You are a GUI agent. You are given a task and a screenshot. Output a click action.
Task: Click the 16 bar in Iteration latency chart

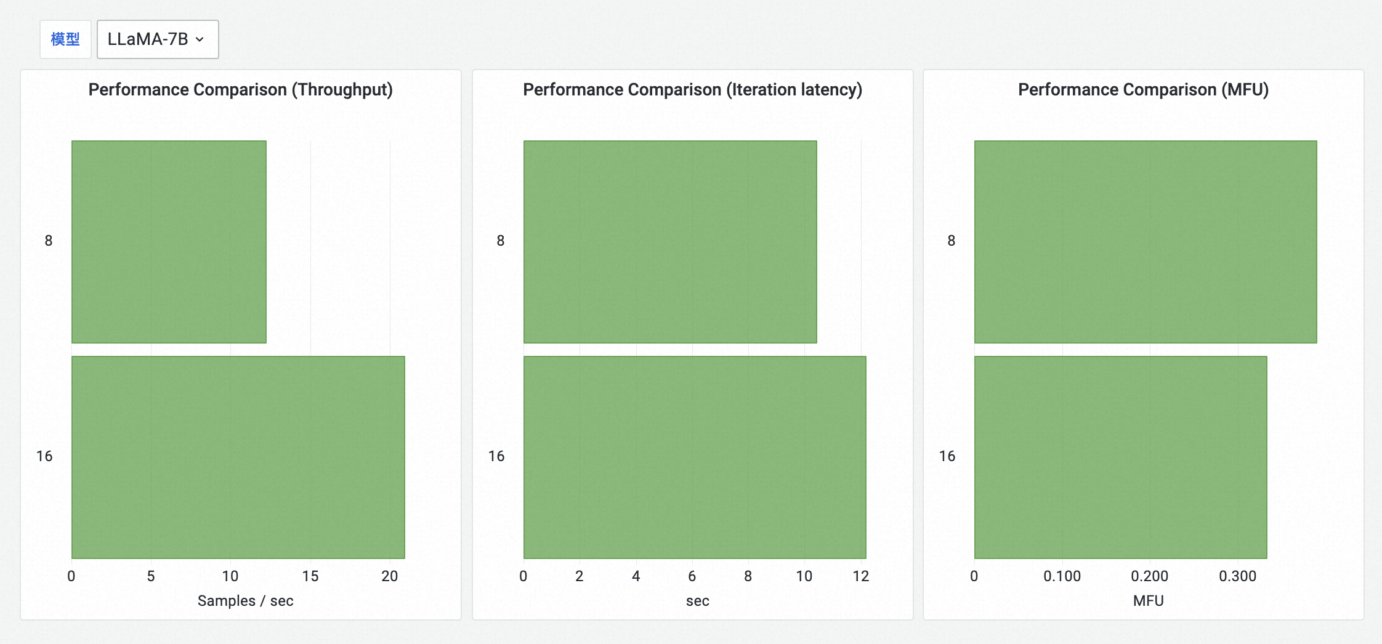click(695, 457)
